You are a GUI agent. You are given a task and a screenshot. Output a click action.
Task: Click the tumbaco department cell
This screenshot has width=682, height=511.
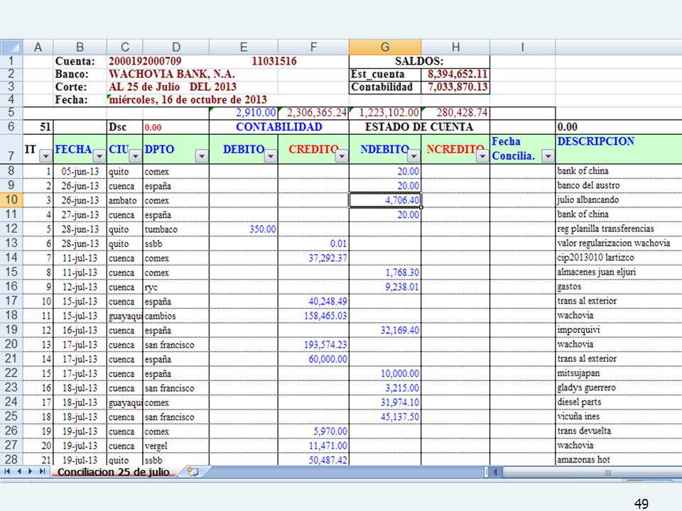176,229
